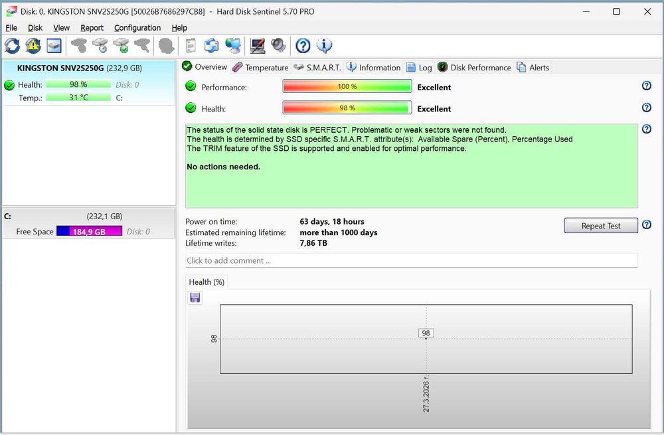Screen dimensions: 664x435
Task: Open Help via the question mark toolbar icon
Action: pyautogui.click(x=303, y=46)
